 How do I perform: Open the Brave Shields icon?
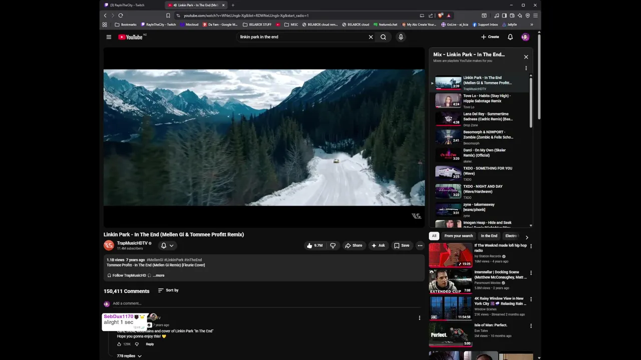point(440,15)
